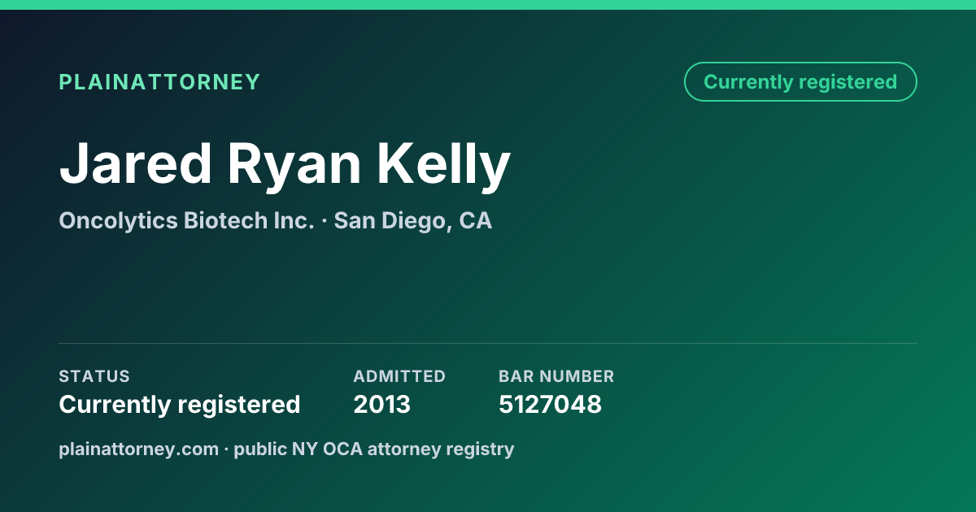Select the bar number 5127048

550,404
